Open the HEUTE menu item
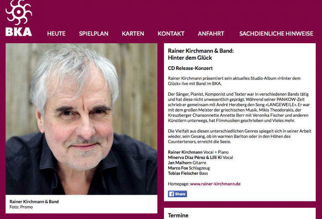 56,34
